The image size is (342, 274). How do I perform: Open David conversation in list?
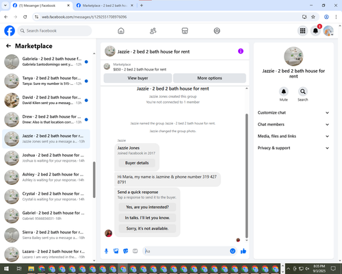click(x=46, y=100)
